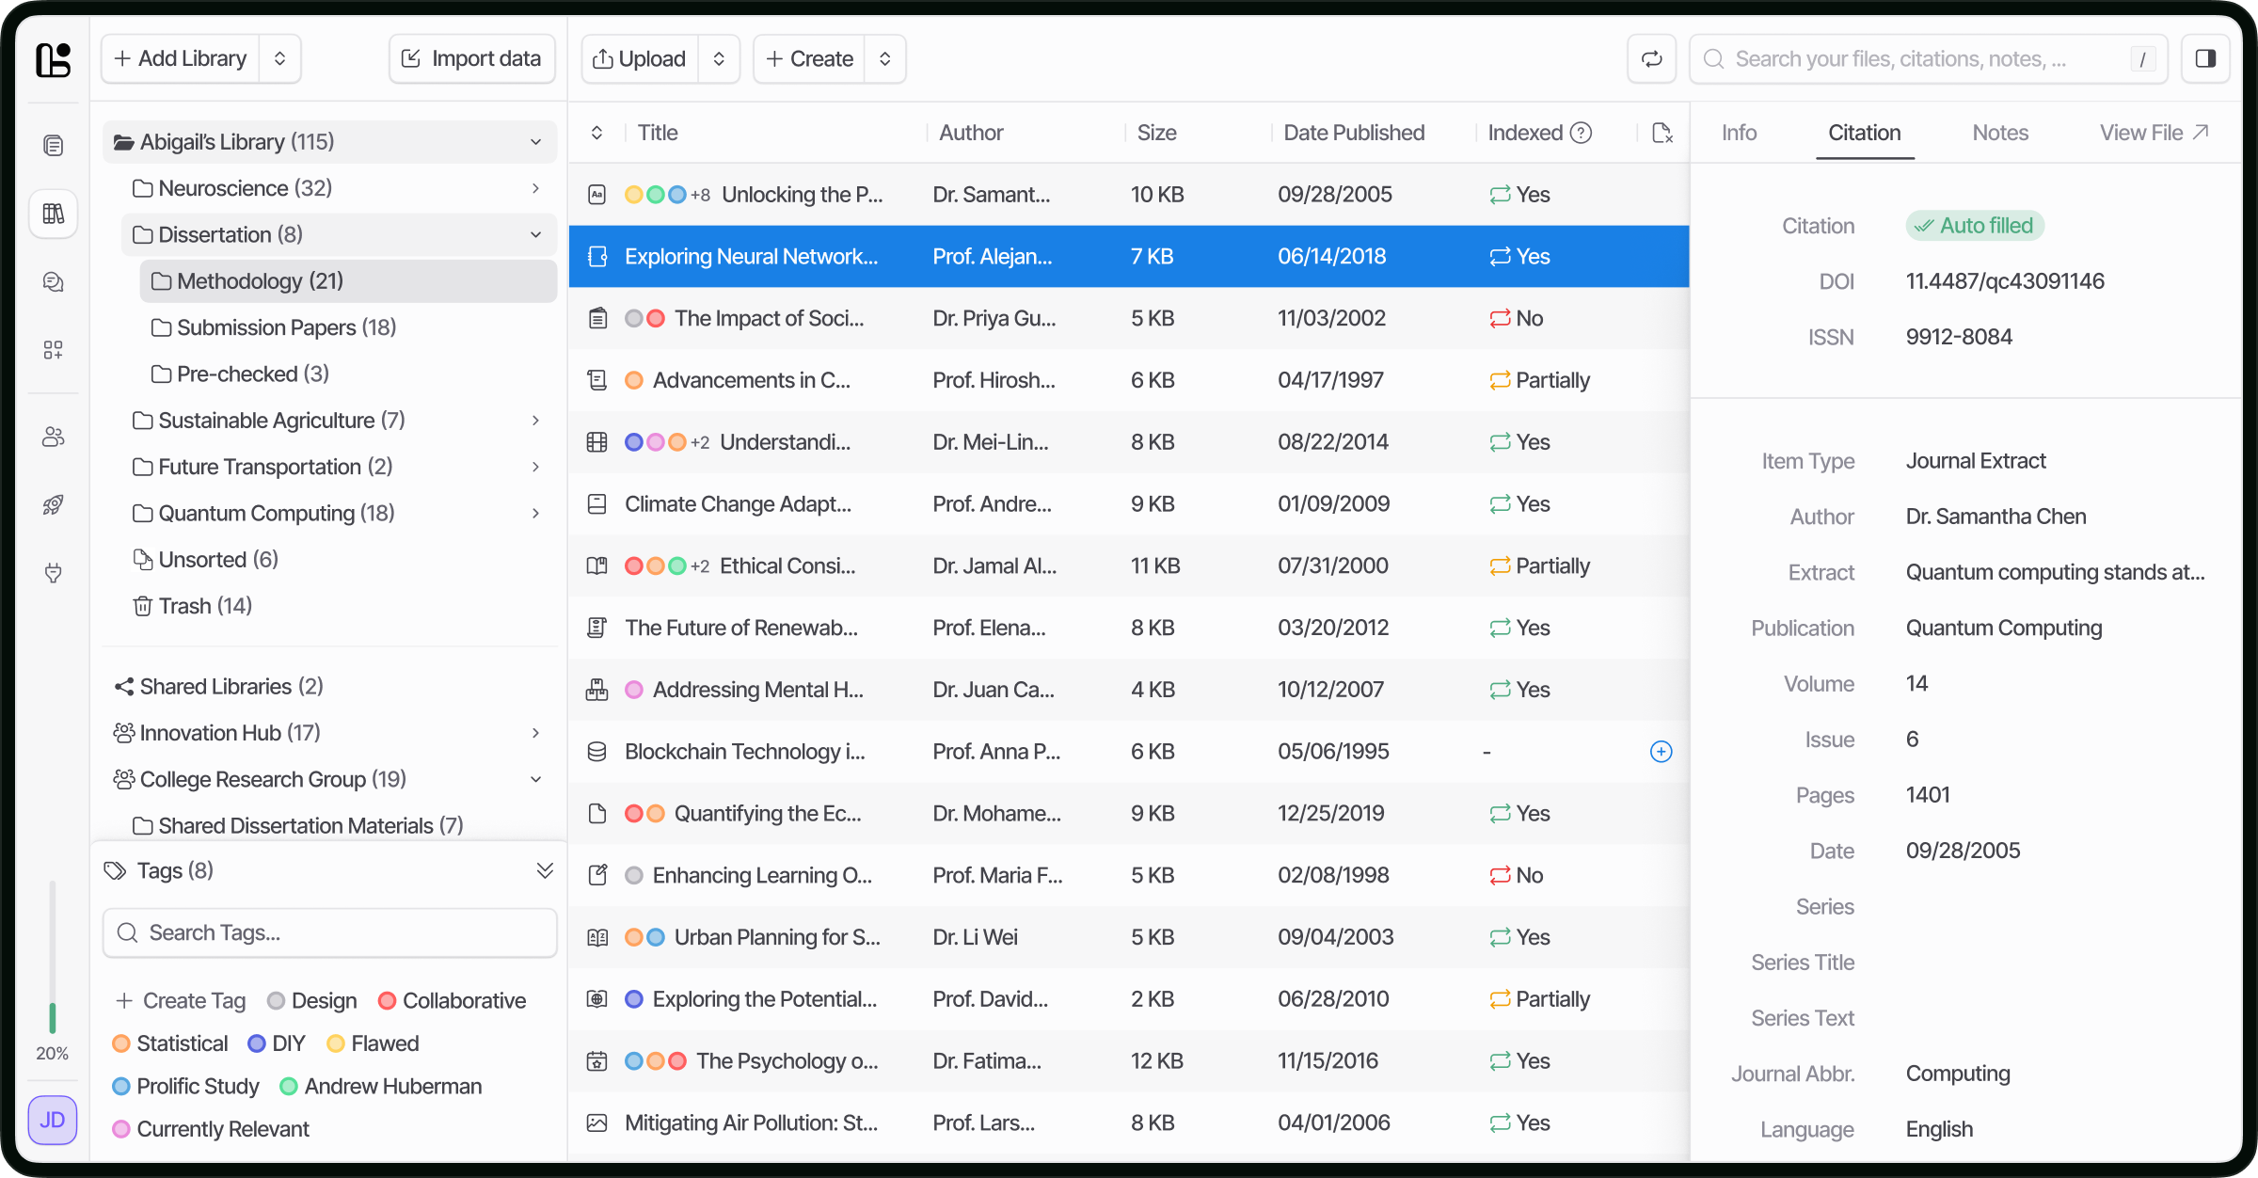2258x1178 pixels.
Task: Click inside the Search Tags field
Action: [328, 932]
